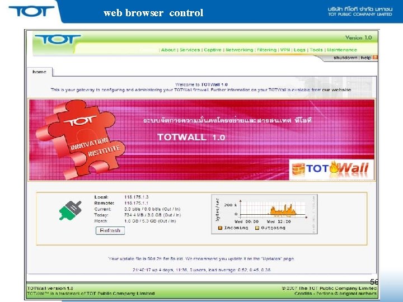Click the orange help question icon
Viewport: 403px width, 302px height.
point(375,58)
